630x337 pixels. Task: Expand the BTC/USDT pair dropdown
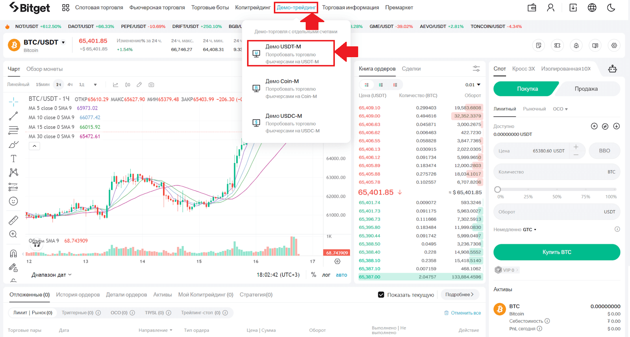(63, 43)
